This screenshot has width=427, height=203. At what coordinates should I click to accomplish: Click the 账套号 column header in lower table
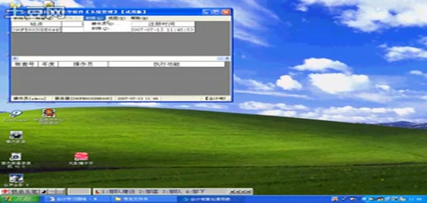click(x=24, y=64)
